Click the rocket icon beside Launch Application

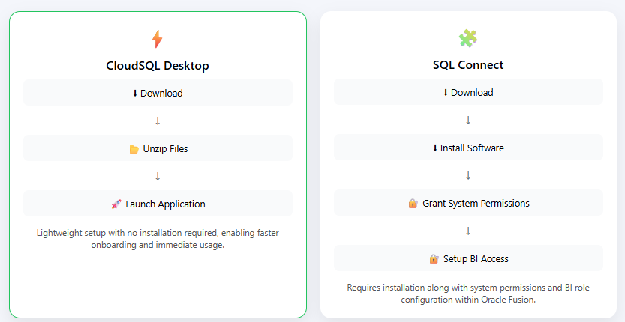[x=116, y=204]
